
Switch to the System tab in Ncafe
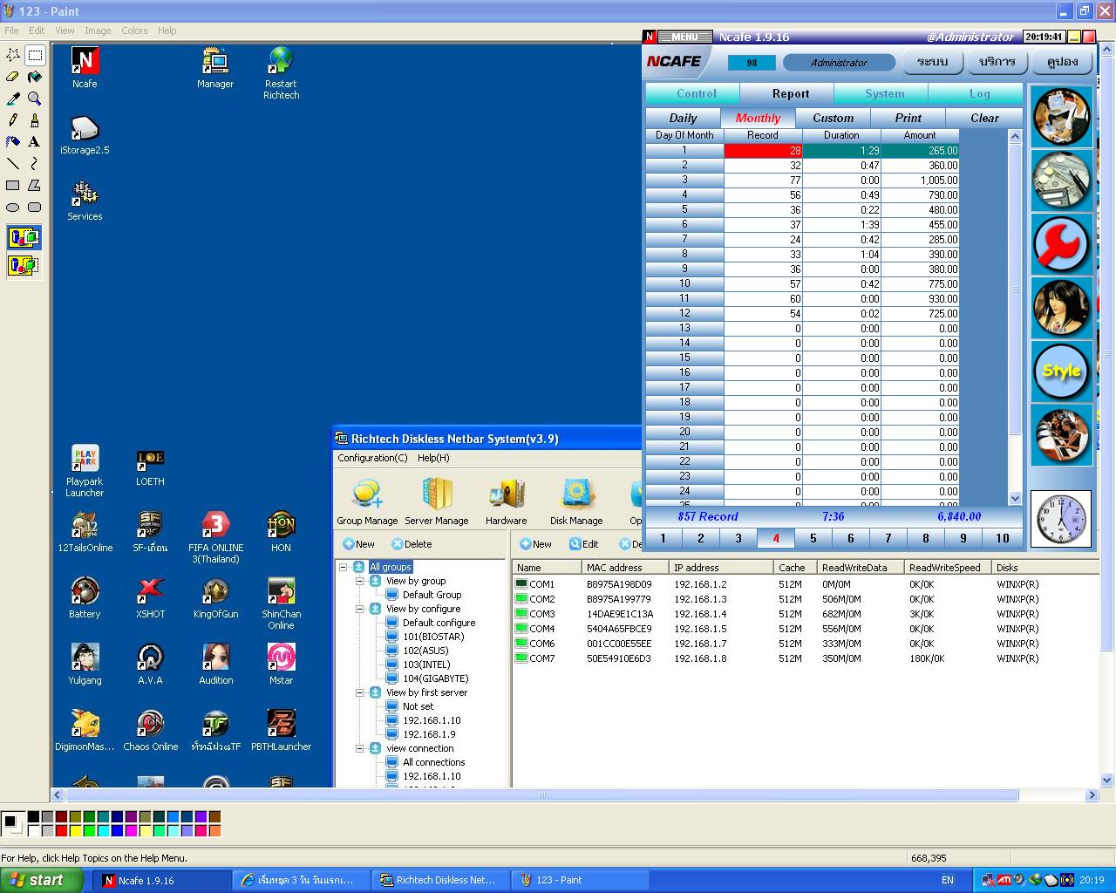pyautogui.click(x=884, y=93)
